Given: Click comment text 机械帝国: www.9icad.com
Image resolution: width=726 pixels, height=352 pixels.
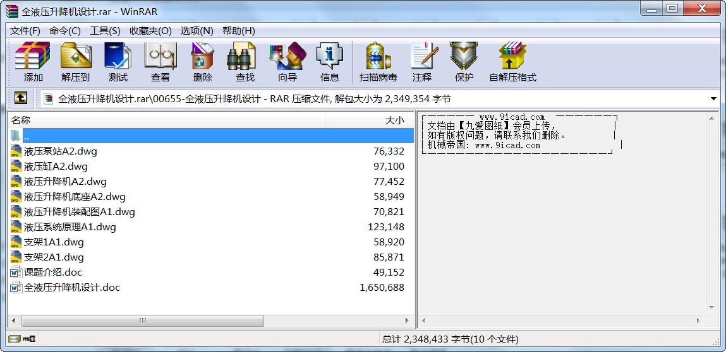Looking at the screenshot, I should pos(483,145).
